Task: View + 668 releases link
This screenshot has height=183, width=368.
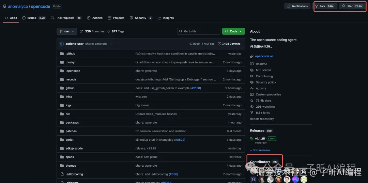Action: (x=260, y=150)
